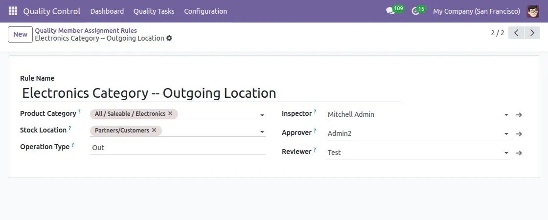Screen dimensions: 548x220
Task: Go back to Quality Member Assignment Rules
Action: 86,30
